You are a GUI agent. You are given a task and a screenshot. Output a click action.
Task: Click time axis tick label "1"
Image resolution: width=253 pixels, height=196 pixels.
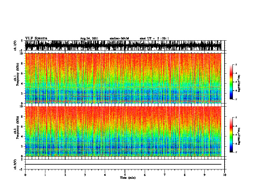coord(45,175)
